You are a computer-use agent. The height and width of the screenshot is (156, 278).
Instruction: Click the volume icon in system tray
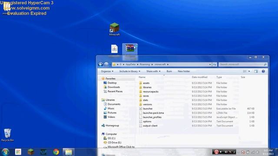point(257,152)
